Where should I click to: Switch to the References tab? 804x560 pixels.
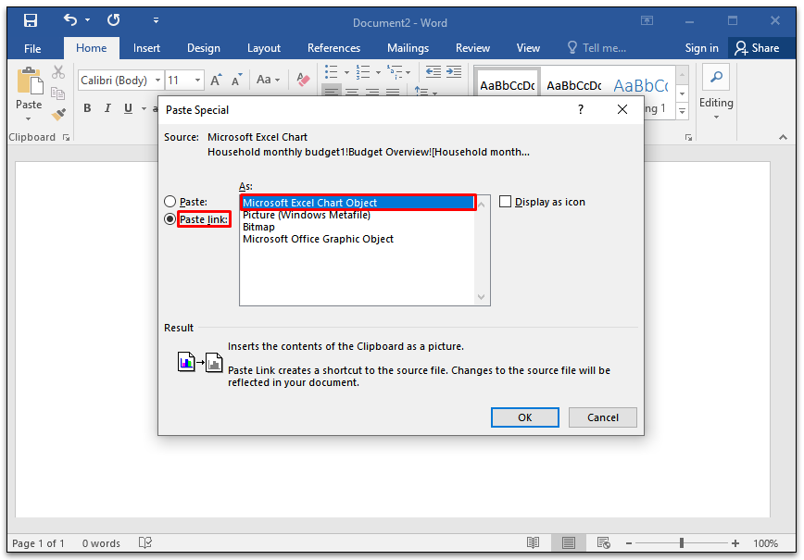tap(333, 48)
